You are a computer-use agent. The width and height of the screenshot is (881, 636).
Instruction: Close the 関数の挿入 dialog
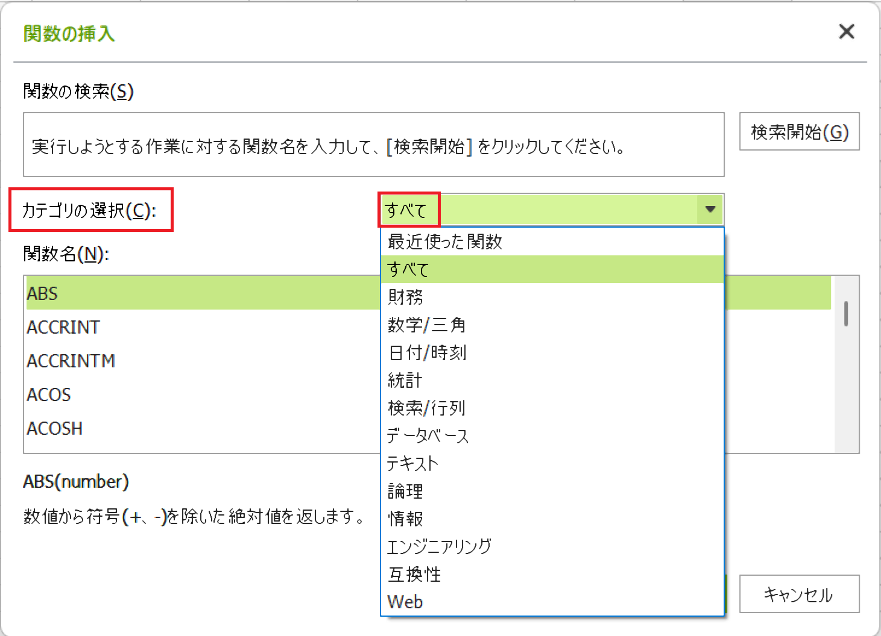pos(846,32)
